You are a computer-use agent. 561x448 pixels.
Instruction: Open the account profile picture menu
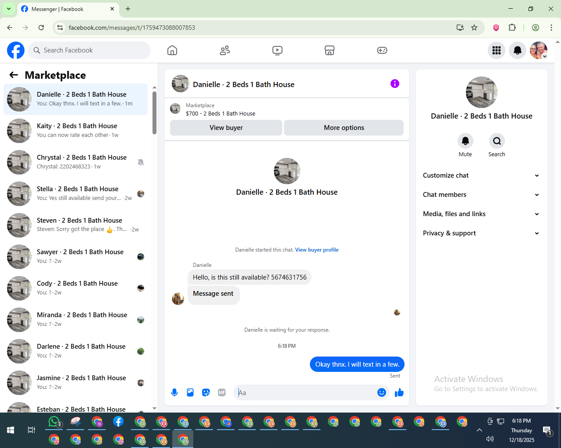[539, 50]
